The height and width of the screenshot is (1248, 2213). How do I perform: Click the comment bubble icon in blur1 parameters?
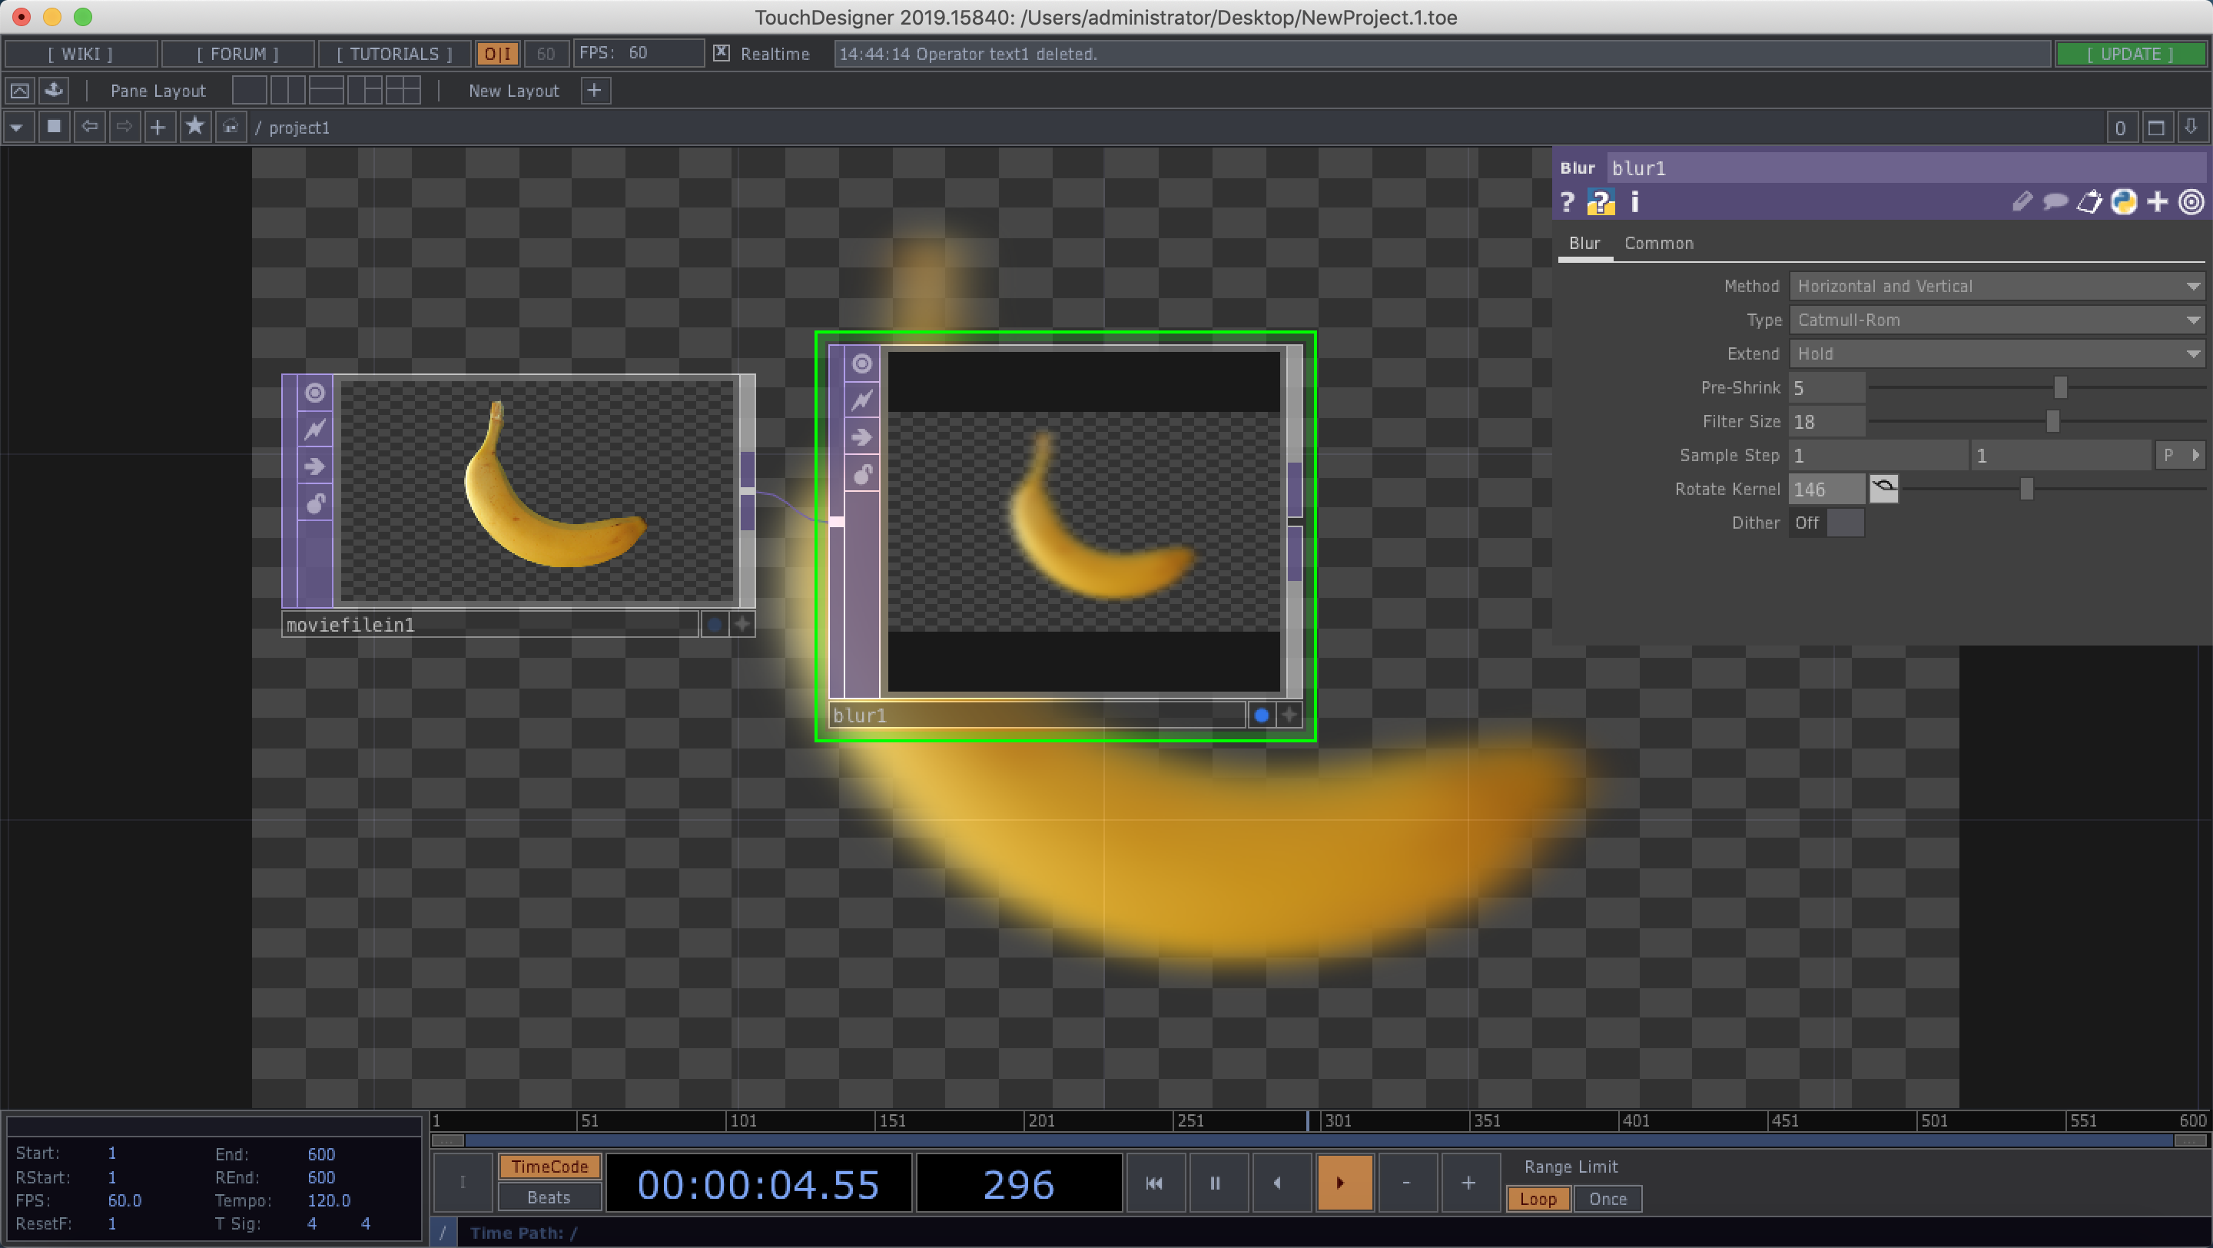2054,202
